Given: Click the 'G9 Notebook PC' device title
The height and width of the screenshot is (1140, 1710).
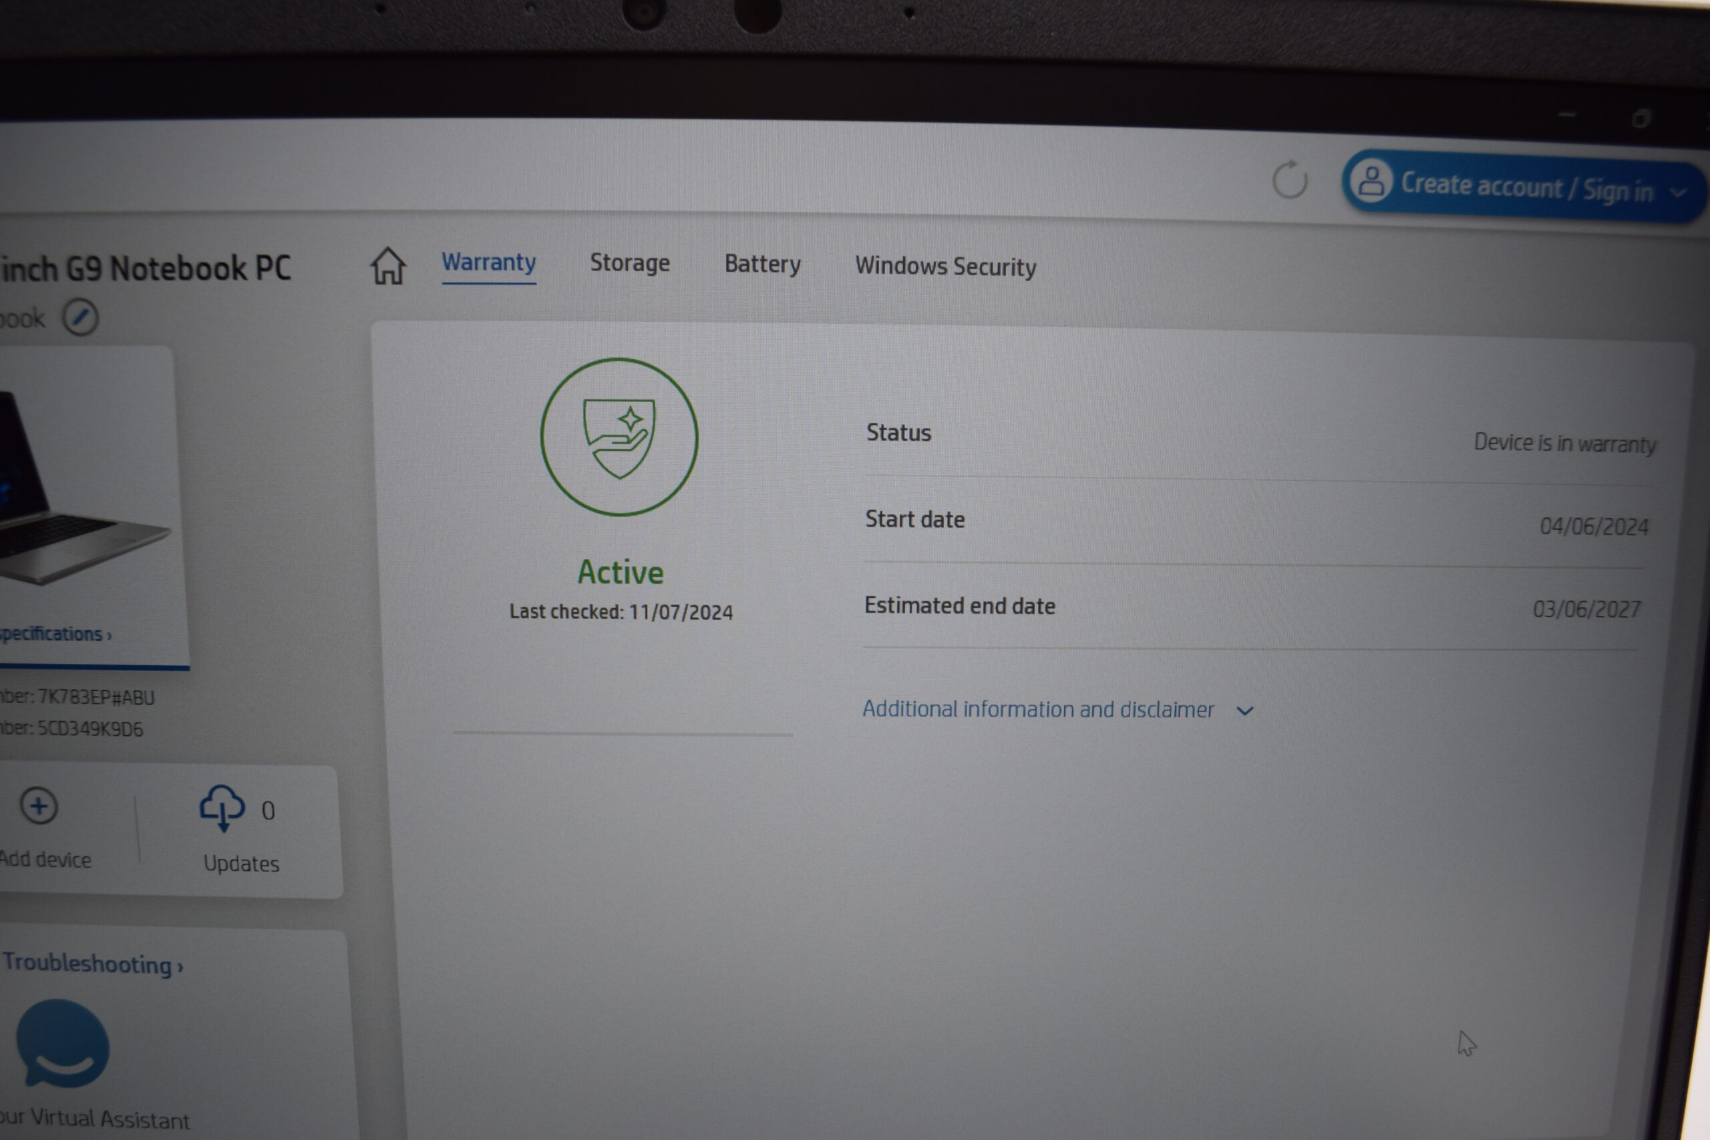Looking at the screenshot, I should tap(179, 268).
